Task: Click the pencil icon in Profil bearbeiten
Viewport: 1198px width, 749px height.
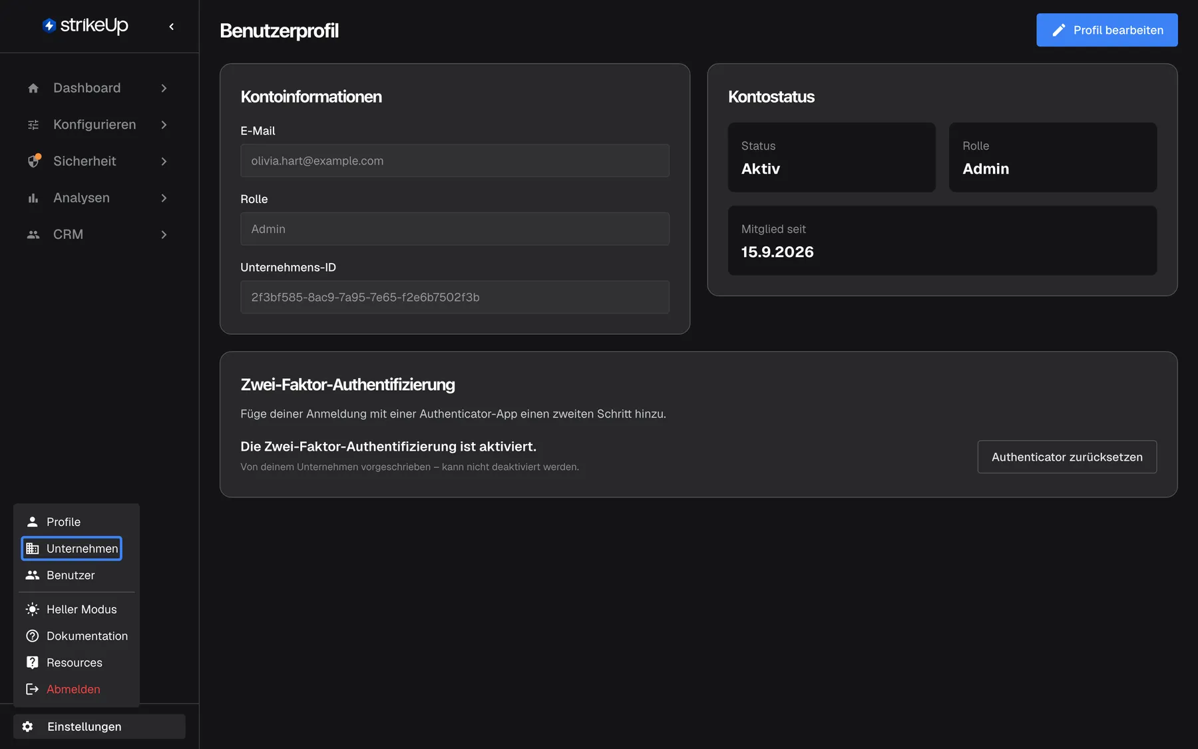Action: pyautogui.click(x=1059, y=30)
